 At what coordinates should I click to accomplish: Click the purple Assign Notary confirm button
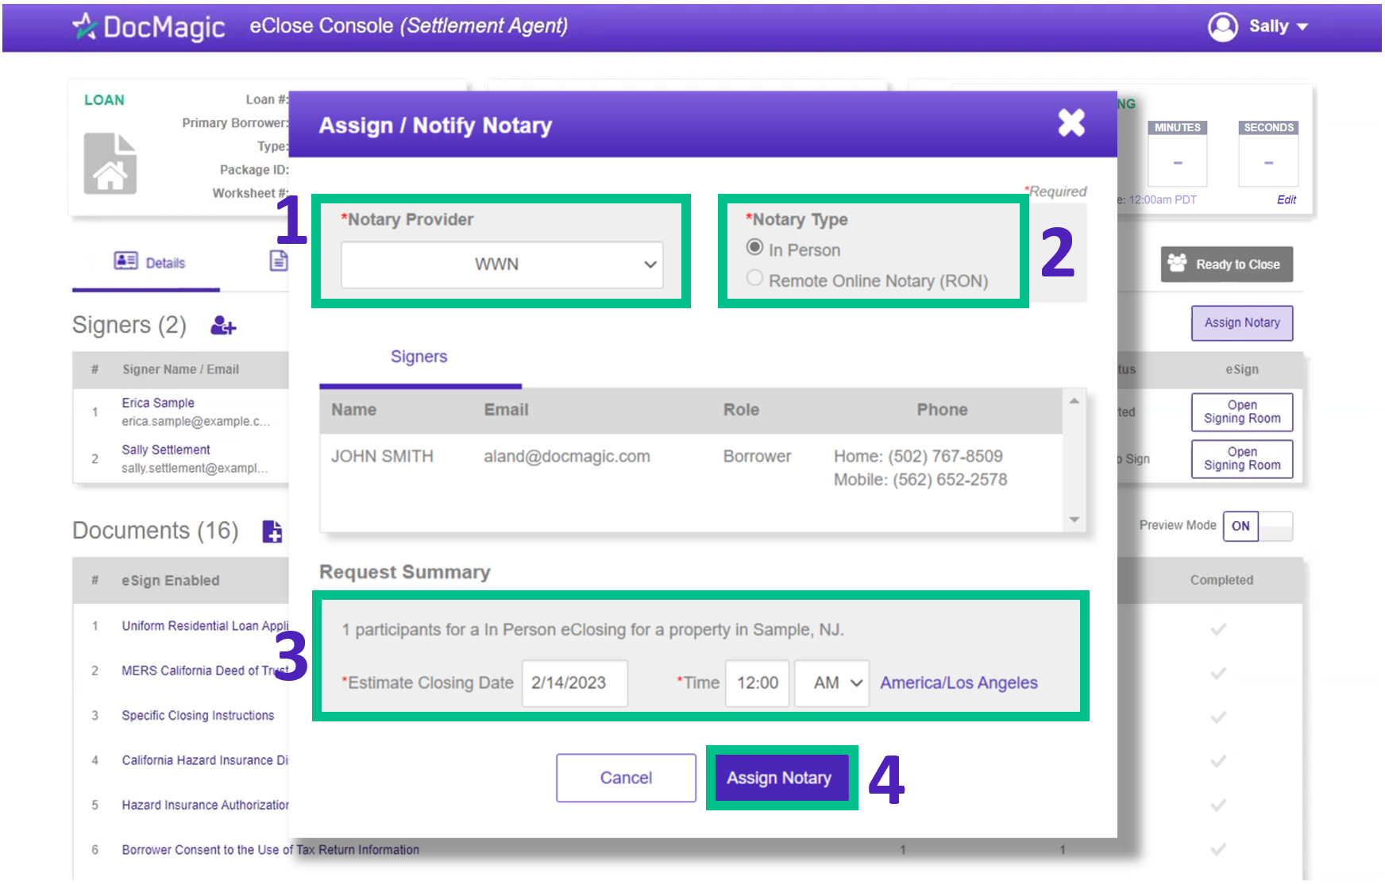781,778
